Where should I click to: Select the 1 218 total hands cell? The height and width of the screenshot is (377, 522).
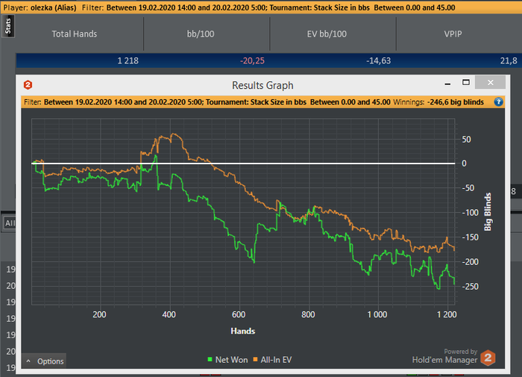point(128,60)
